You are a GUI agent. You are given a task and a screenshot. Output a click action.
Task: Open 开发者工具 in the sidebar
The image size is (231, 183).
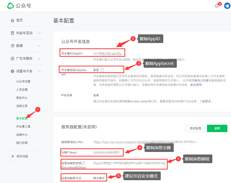23,126
